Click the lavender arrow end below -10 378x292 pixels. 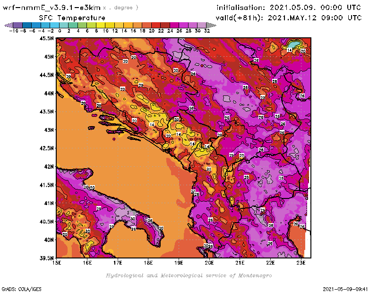(x=9, y=25)
